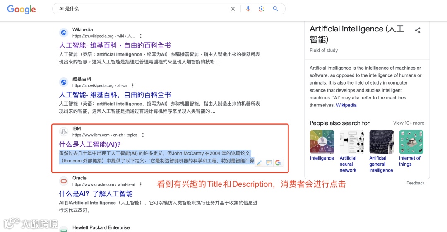Open more options for the IBM result
The height and width of the screenshot is (232, 447).
tap(143, 135)
